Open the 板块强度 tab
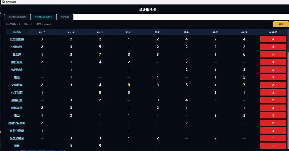 [65, 17]
